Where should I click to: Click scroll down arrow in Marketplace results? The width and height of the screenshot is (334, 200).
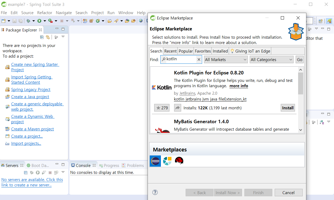click(x=300, y=130)
